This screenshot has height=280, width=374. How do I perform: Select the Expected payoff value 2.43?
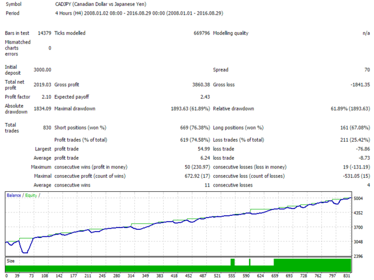click(x=205, y=97)
